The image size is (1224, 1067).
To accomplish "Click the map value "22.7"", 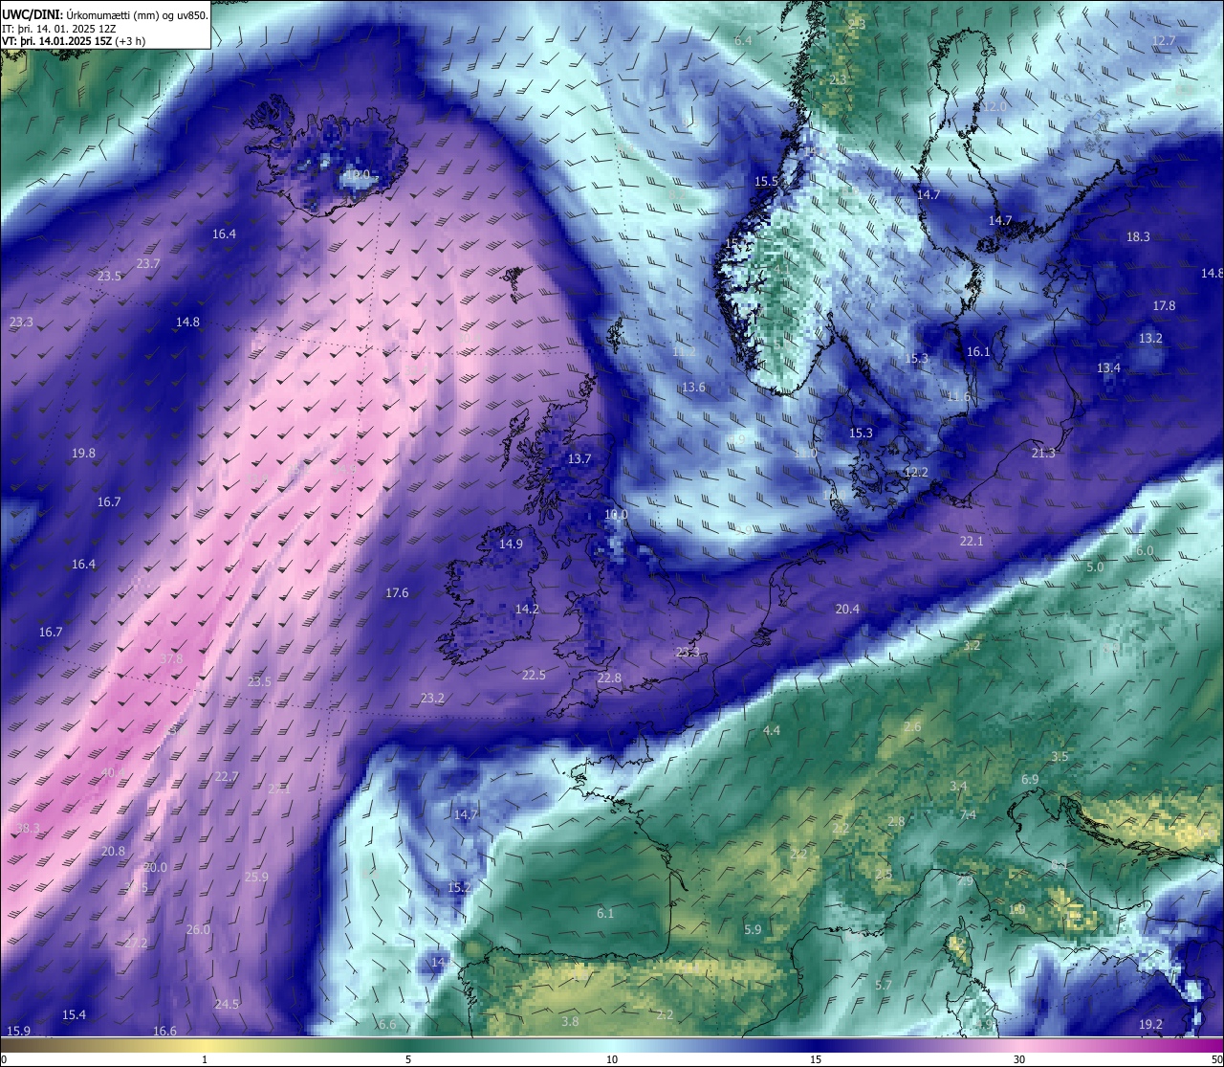I will point(227,777).
